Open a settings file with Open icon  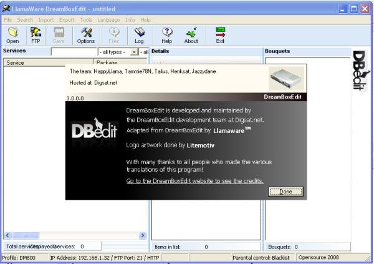(12, 36)
